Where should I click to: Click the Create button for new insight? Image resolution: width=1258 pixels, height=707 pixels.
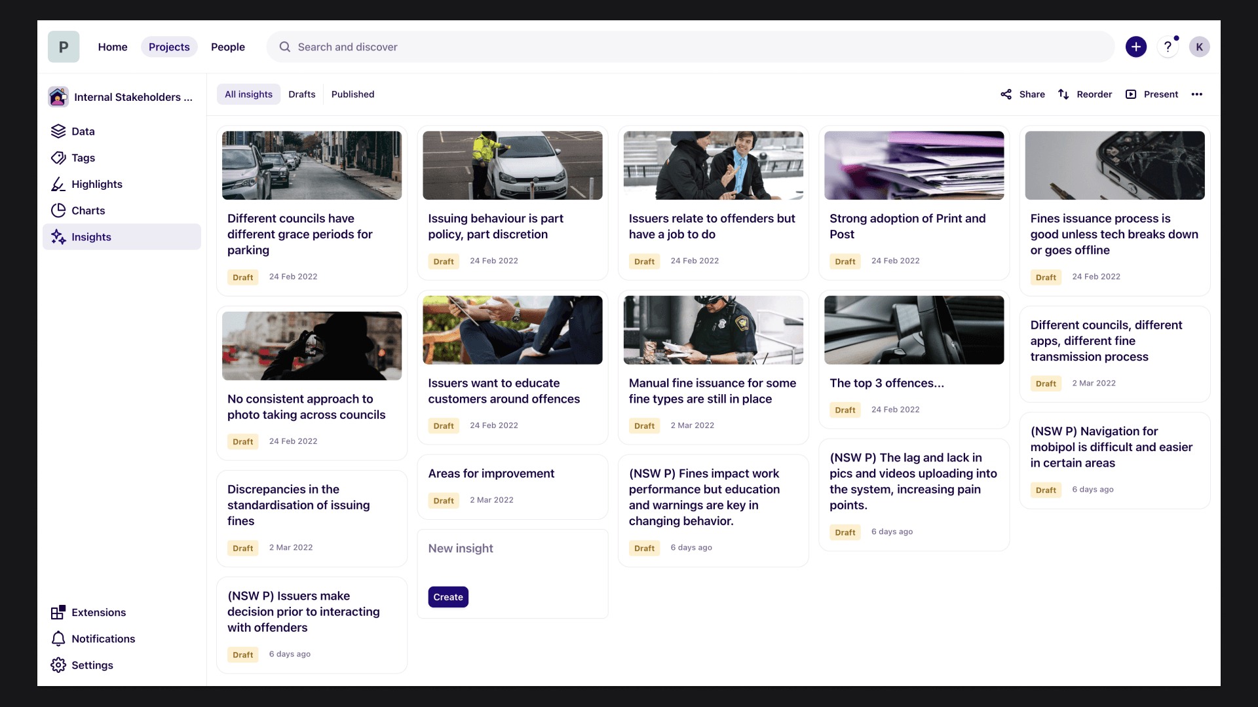click(x=448, y=597)
